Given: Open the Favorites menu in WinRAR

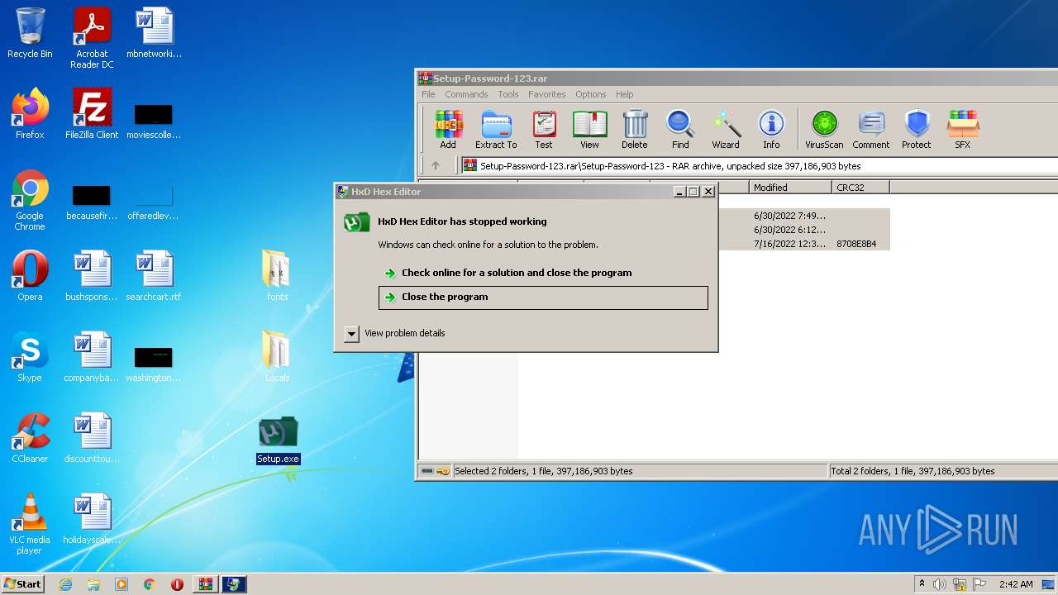Looking at the screenshot, I should (x=547, y=94).
